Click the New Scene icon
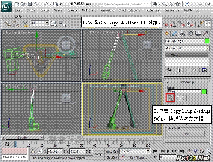 [x=17, y=4]
